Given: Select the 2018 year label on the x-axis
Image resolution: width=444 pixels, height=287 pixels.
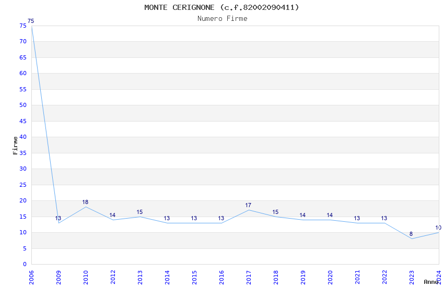Looking at the screenshot, I should (276, 278).
